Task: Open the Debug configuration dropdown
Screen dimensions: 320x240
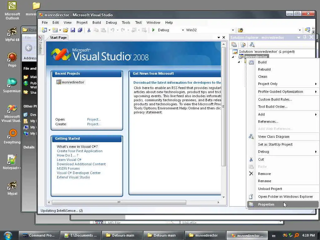Action: 183,30
